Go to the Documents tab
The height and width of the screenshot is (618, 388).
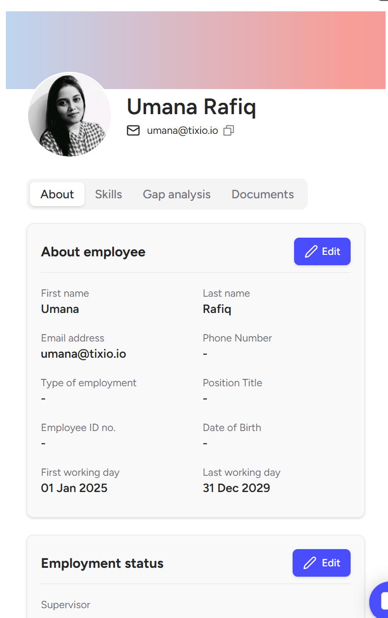pyautogui.click(x=263, y=194)
